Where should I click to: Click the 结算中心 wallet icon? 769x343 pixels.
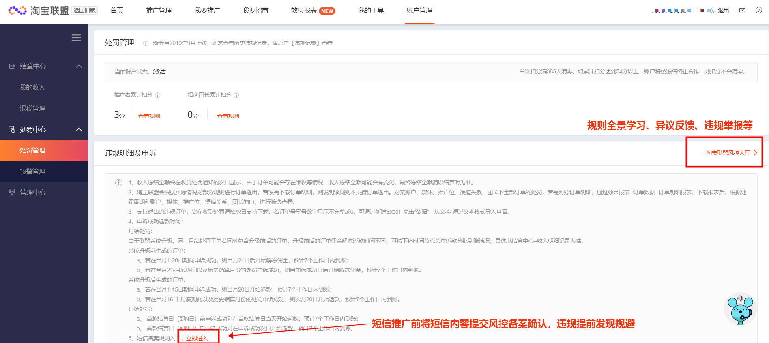pyautogui.click(x=12, y=66)
